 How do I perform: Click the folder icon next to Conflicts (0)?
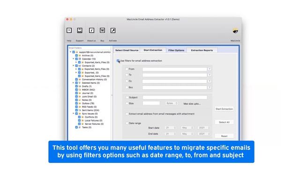point(82,117)
